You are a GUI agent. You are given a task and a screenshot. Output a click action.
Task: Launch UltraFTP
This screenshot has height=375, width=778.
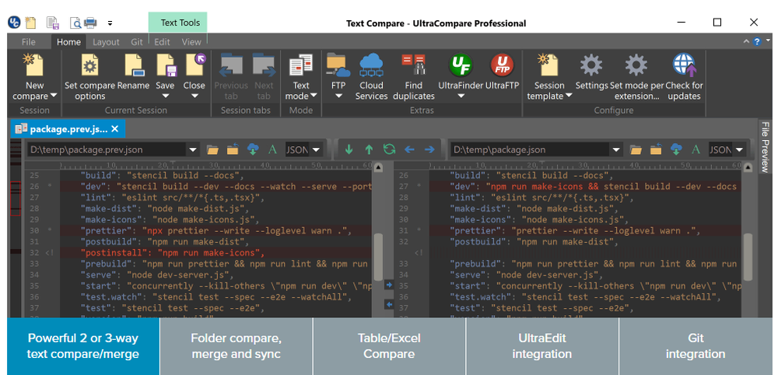[x=502, y=72]
